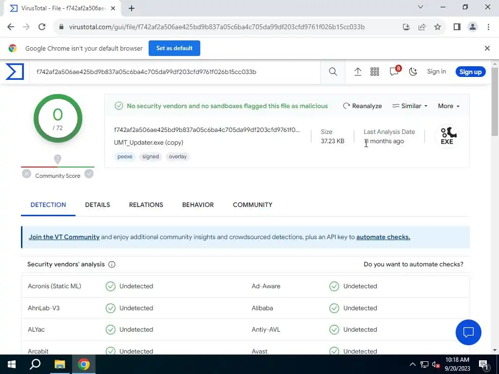Open the apps grid icon
Viewport: 499px width, 374px height.
click(375, 72)
